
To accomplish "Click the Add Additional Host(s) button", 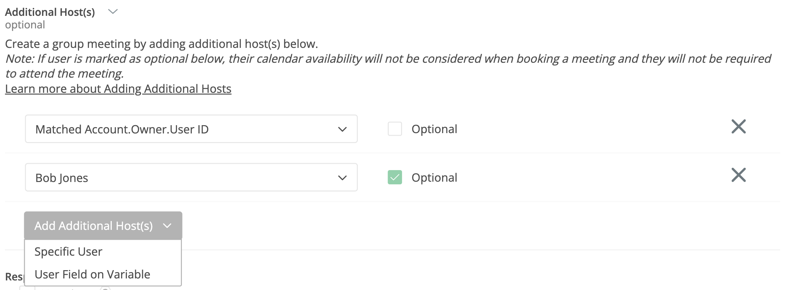I will click(x=94, y=226).
